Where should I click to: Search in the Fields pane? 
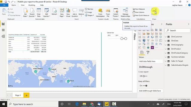pos(178,30)
